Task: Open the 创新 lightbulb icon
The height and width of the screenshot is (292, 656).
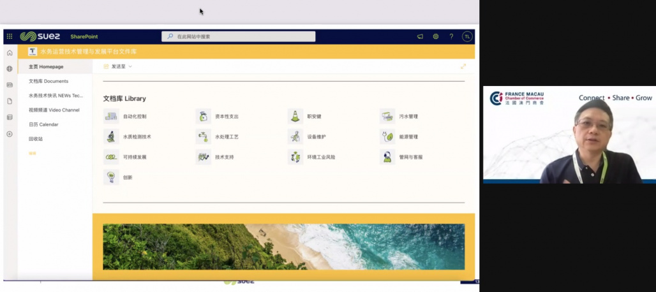Action: point(111,177)
